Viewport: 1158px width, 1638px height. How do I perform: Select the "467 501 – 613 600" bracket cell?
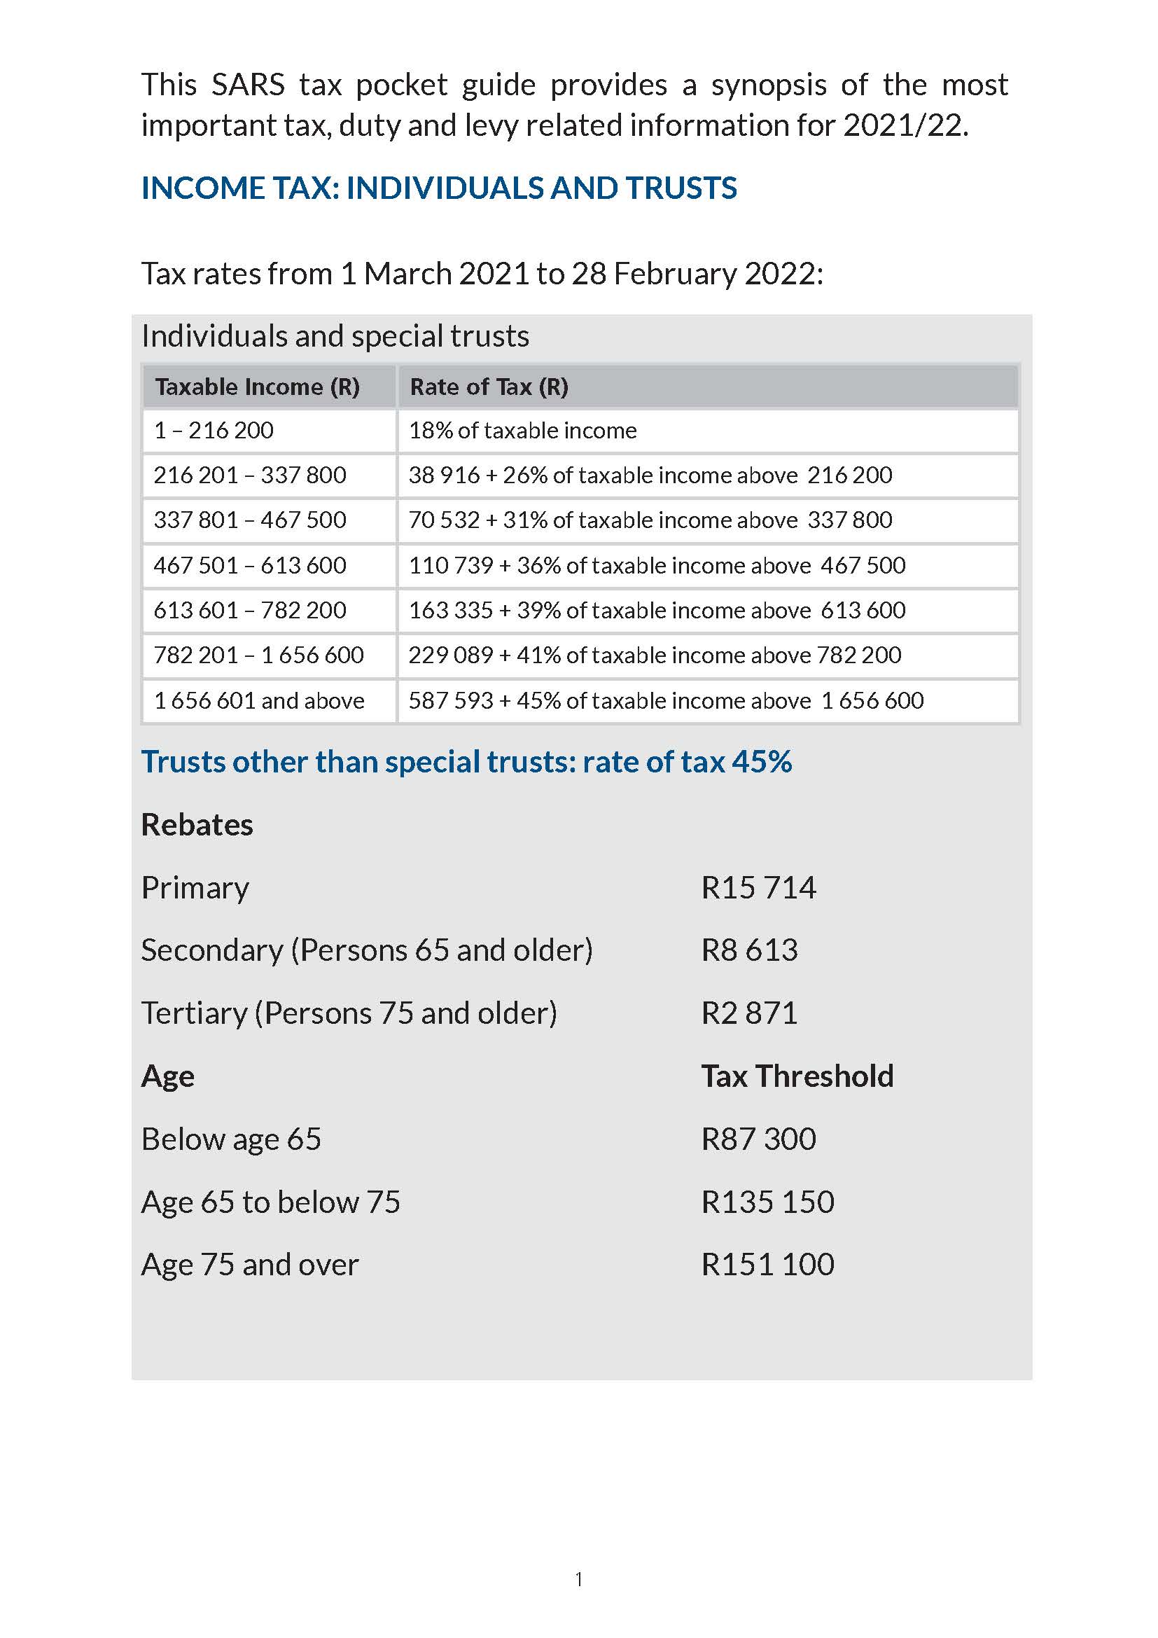pyautogui.click(x=249, y=565)
